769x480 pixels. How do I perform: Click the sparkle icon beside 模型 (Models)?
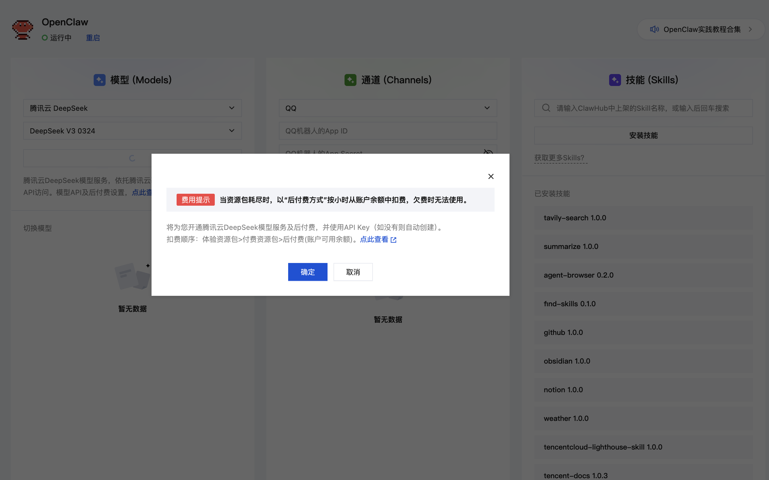click(99, 80)
